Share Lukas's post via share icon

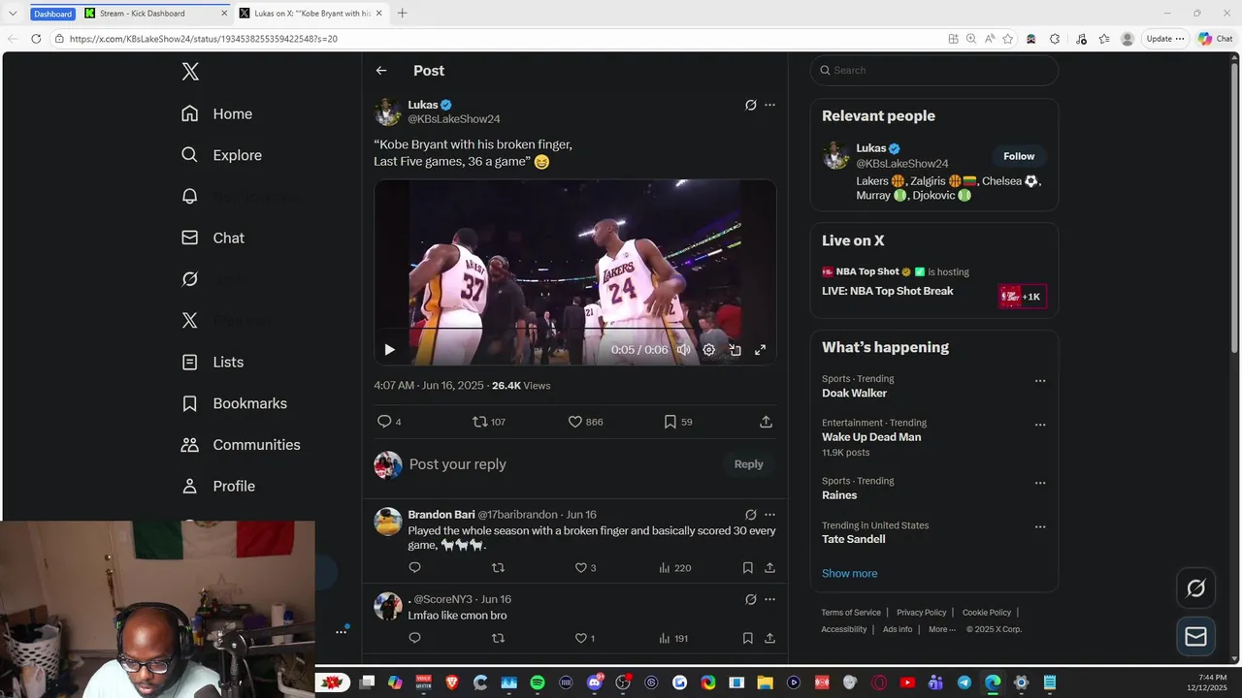[x=766, y=422]
